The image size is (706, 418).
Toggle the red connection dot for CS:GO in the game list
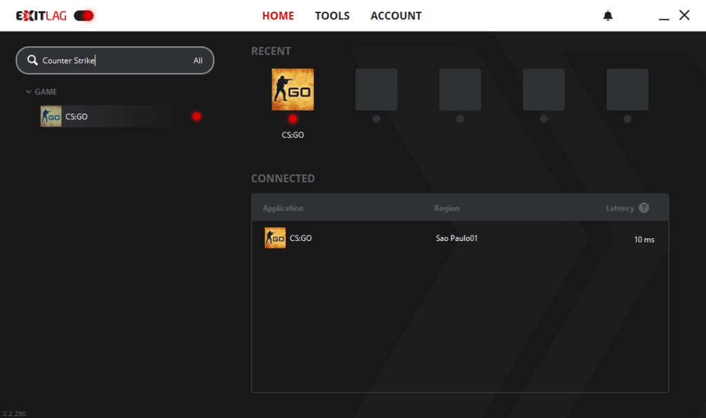click(x=196, y=116)
